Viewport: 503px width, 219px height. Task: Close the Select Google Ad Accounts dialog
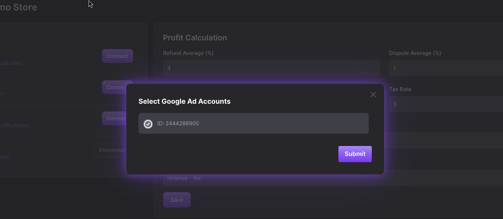[373, 95]
